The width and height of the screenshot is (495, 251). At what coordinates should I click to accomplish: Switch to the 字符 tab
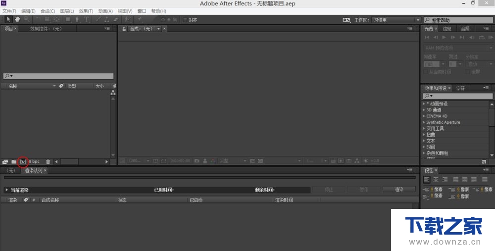click(x=460, y=88)
